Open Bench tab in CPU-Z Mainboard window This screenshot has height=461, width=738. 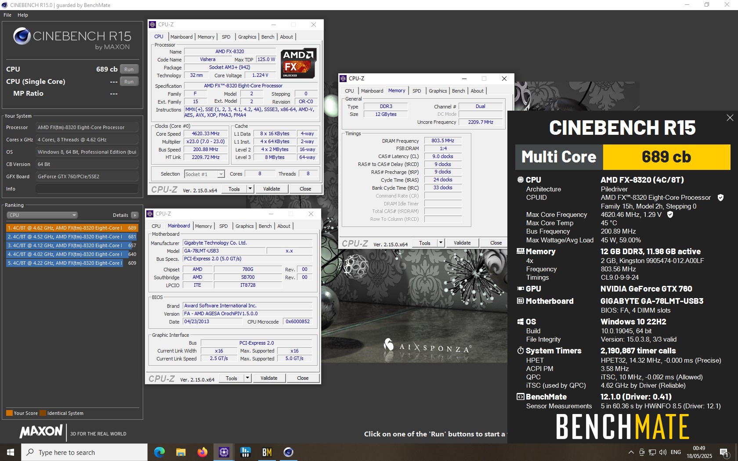[x=265, y=226]
